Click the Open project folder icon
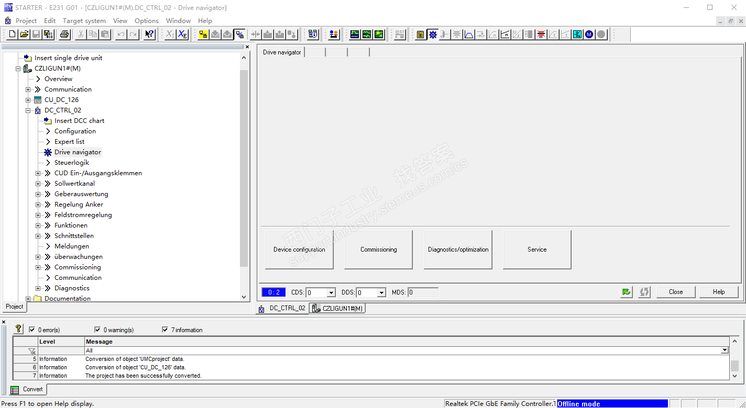Screen dimensions: 746x408 point(24,35)
